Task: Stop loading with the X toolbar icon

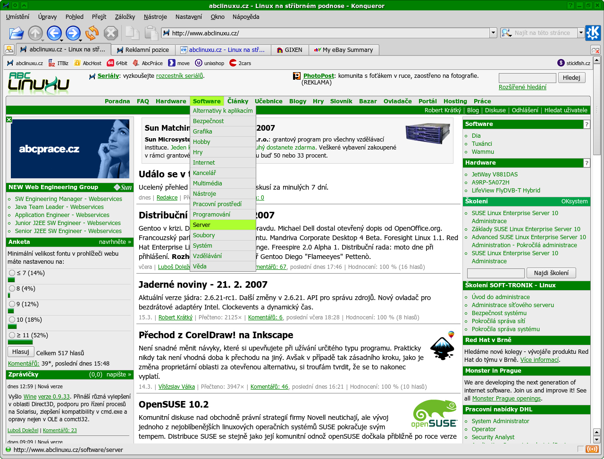Action: pos(111,33)
